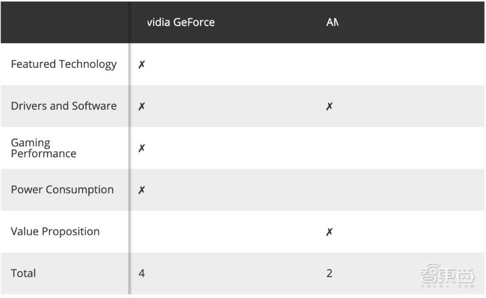
Task: Click the Drivers and Software row label
Action: point(64,106)
